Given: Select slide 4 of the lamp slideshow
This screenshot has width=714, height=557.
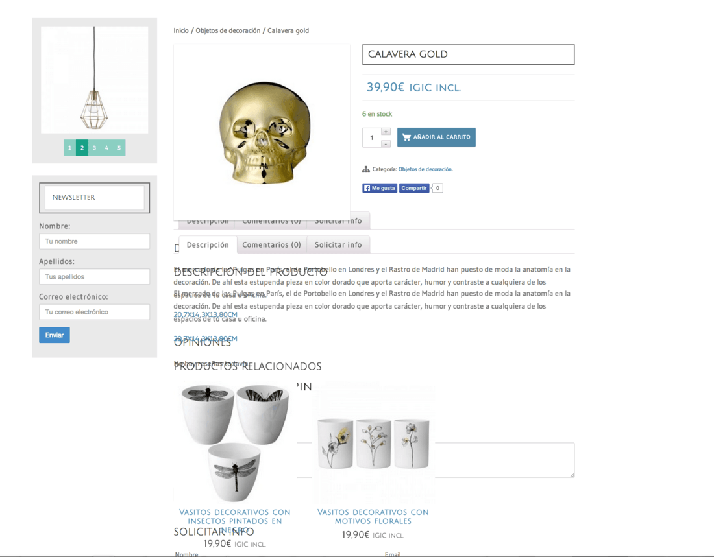Looking at the screenshot, I should [x=106, y=147].
